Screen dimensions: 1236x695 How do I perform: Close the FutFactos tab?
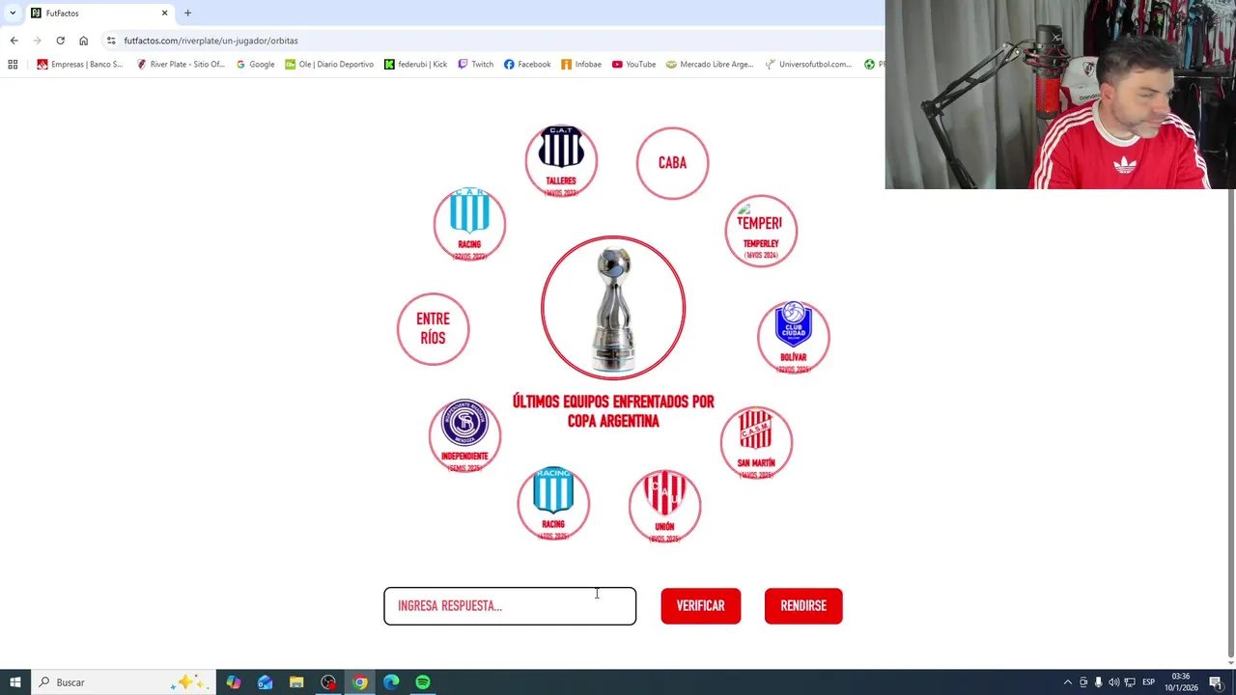[x=164, y=13]
